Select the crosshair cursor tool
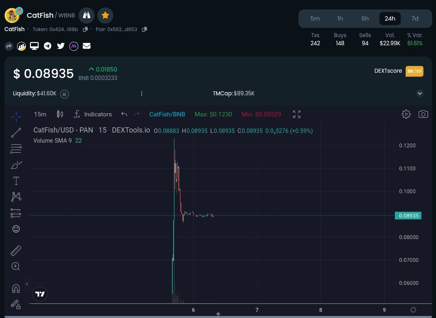436x318 pixels. coord(16,116)
